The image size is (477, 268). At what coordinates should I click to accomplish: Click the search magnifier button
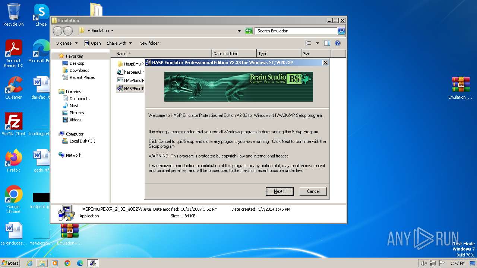pos(341,31)
